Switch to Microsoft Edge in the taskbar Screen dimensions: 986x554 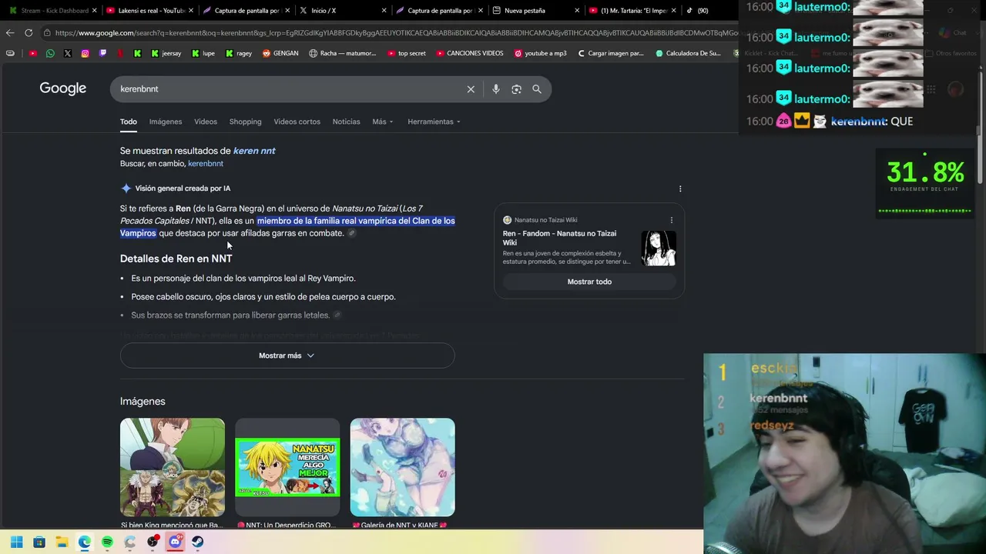coord(85,542)
